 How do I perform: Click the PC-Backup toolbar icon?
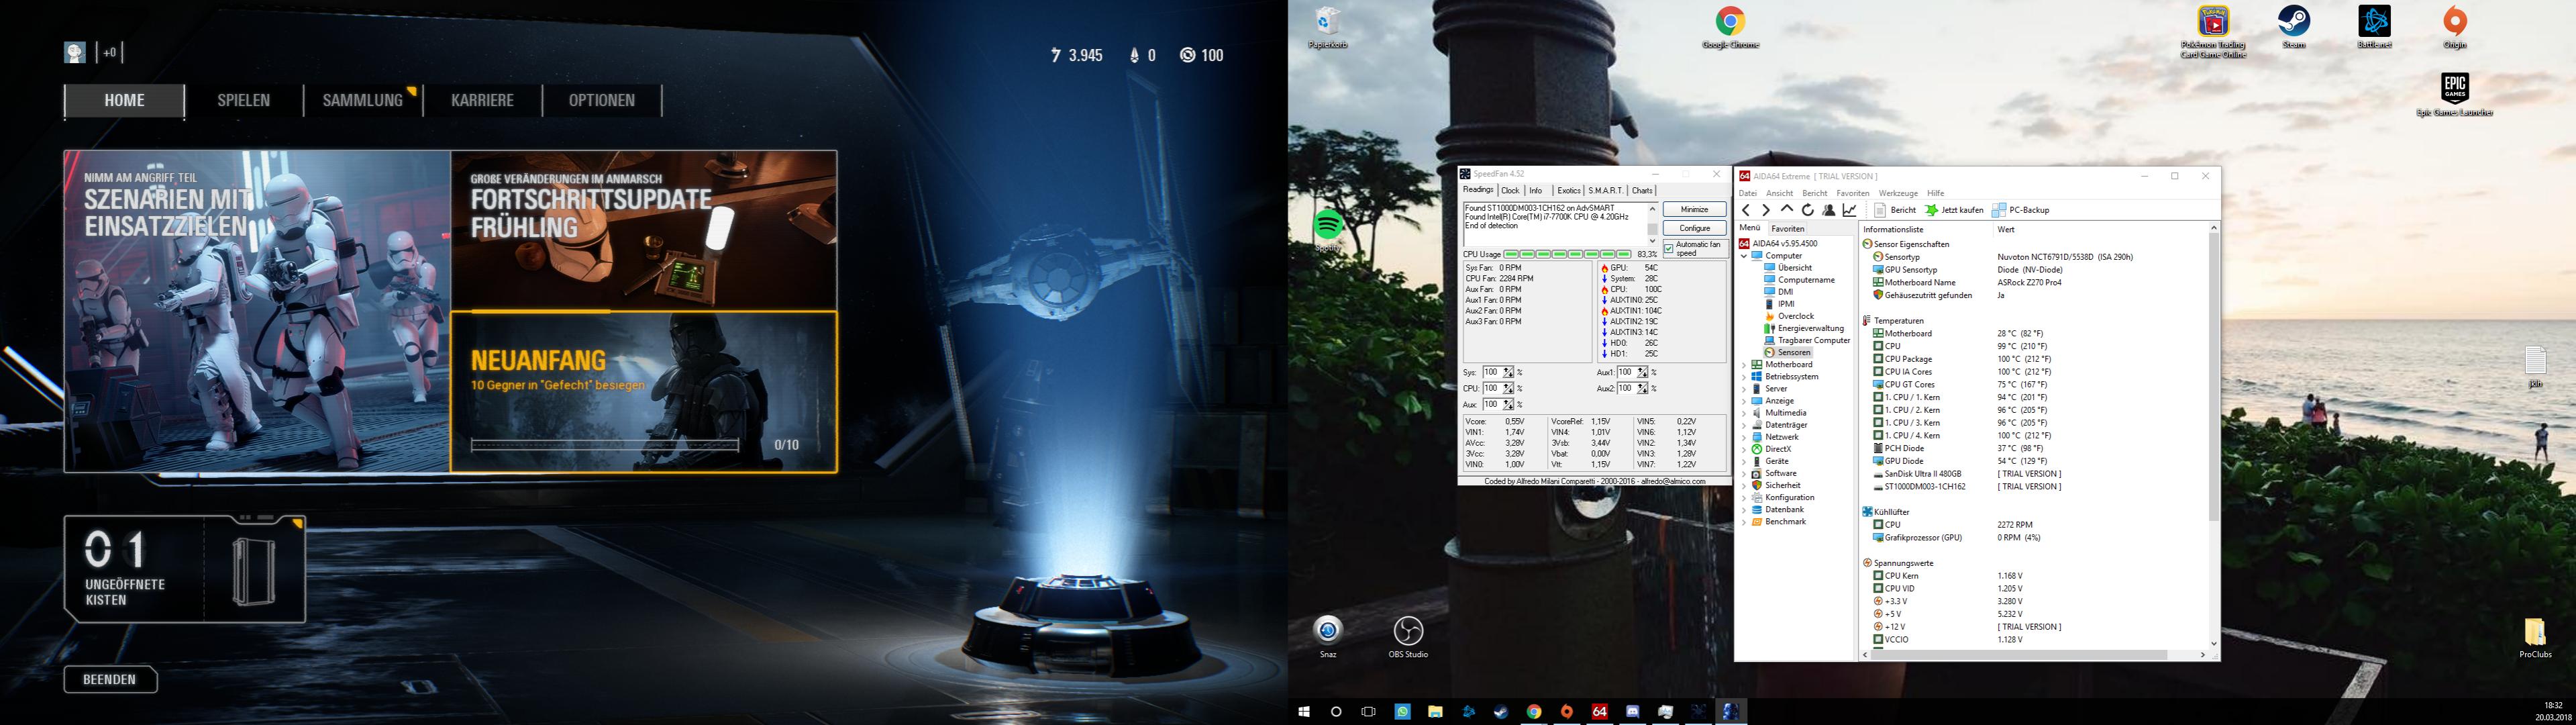point(2020,210)
